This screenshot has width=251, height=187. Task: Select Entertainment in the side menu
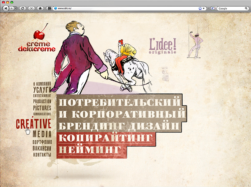click(x=42, y=96)
